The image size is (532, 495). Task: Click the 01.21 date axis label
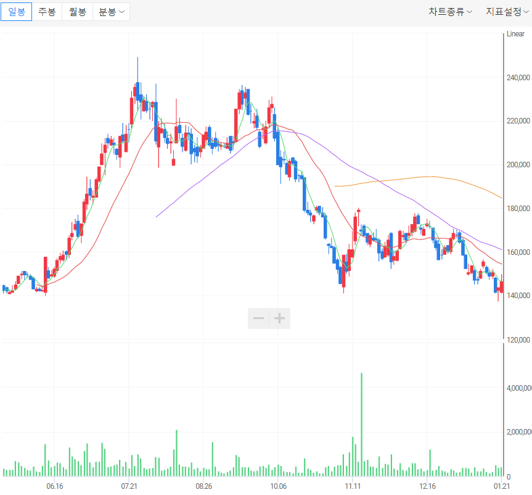pos(502,486)
